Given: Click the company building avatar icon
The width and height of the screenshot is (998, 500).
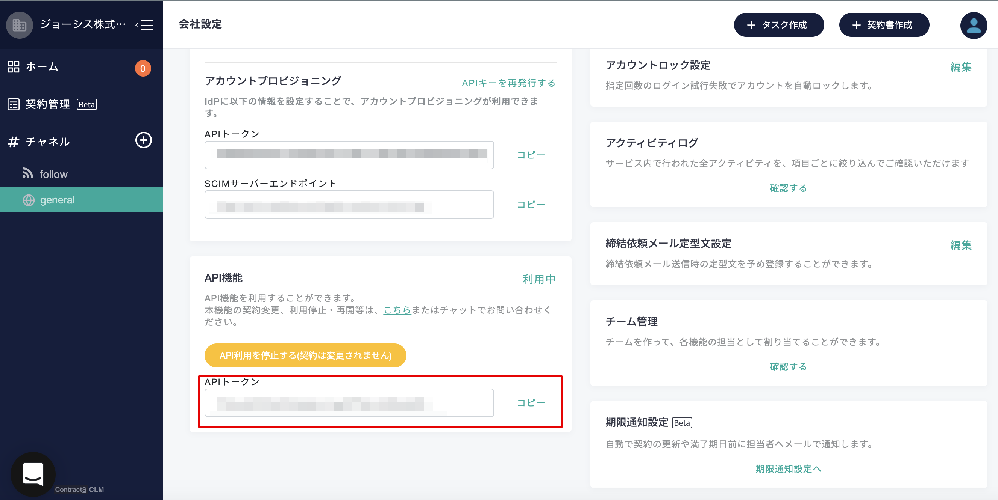Looking at the screenshot, I should (20, 25).
